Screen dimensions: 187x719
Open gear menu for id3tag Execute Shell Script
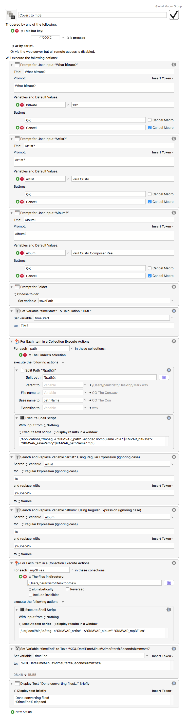point(169,610)
